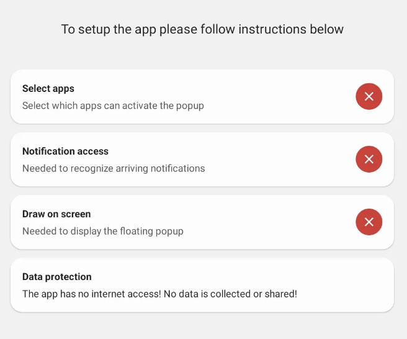
Task: Click the word "popup" in Select apps description
Action: pos(190,106)
